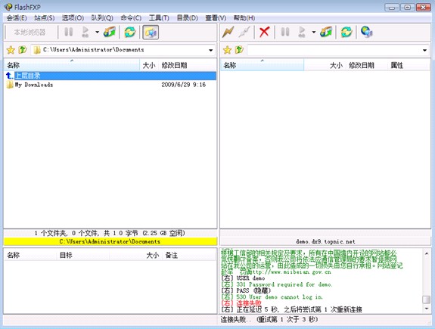Click the local path C:\Users\Administrator\Documents field
The image size is (435, 329).
pos(120,50)
